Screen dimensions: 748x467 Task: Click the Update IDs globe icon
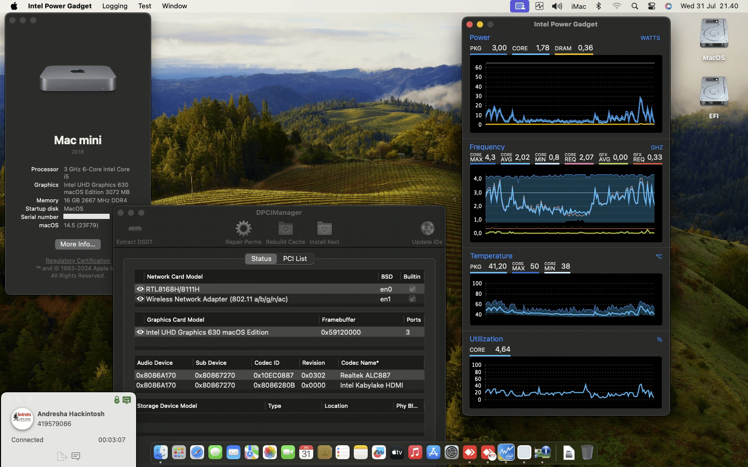pos(427,229)
